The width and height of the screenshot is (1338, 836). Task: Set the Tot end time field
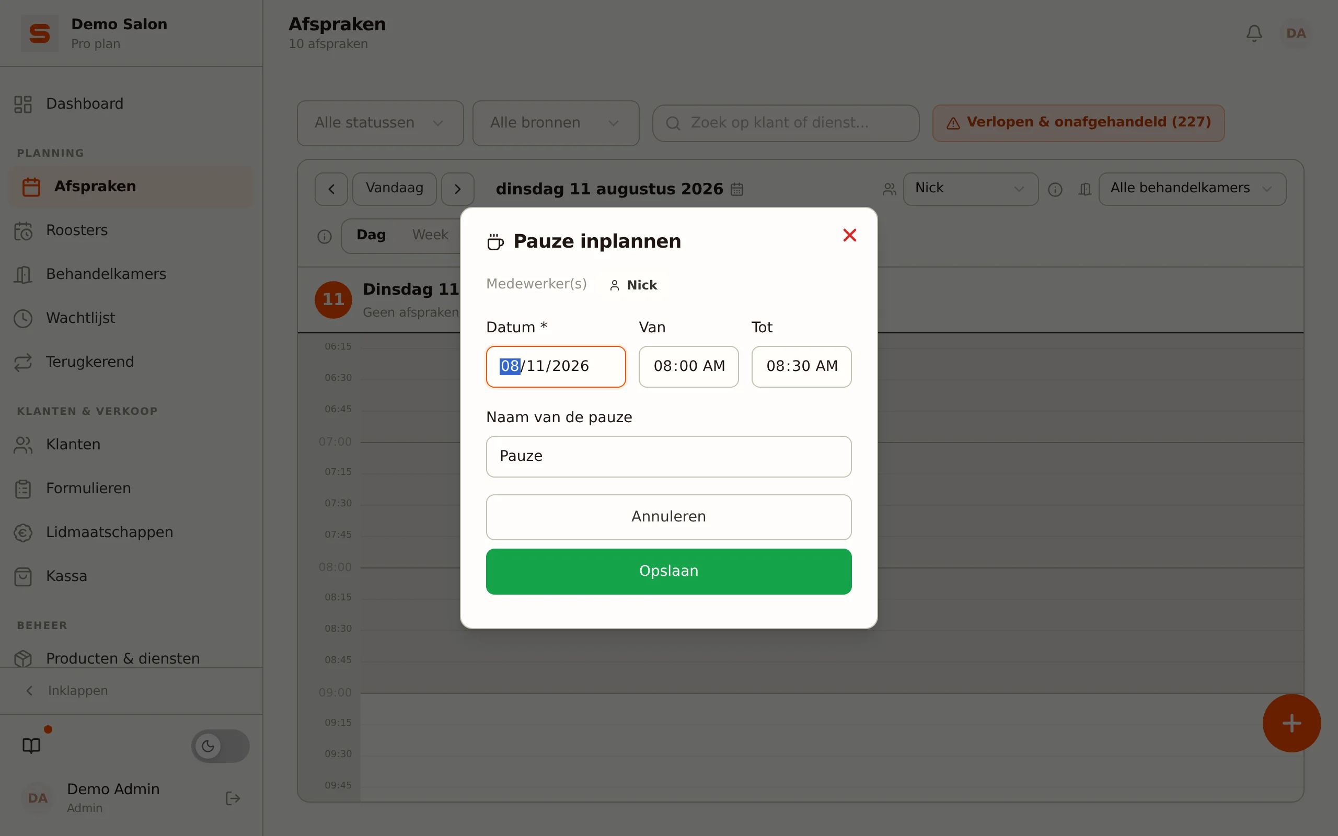801,367
